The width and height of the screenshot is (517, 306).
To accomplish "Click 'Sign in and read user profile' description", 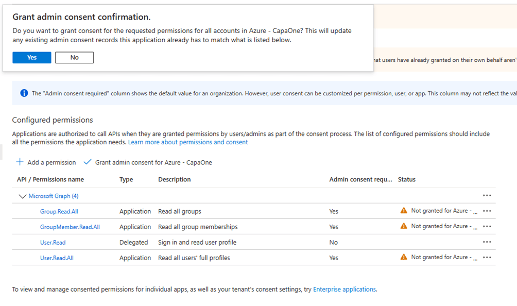I will 197,242.
